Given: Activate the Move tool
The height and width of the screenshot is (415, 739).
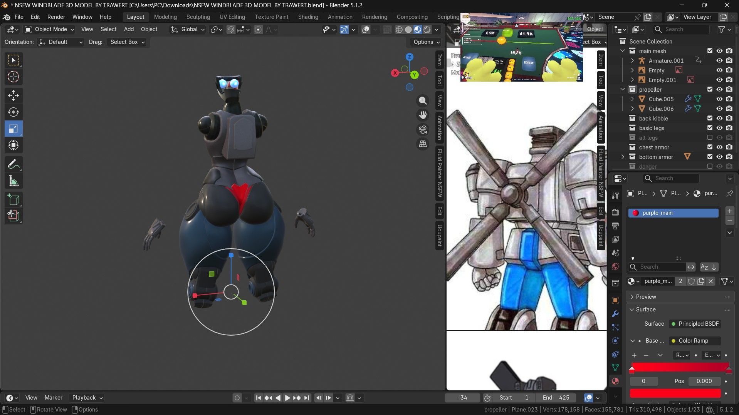Looking at the screenshot, I should pyautogui.click(x=13, y=95).
